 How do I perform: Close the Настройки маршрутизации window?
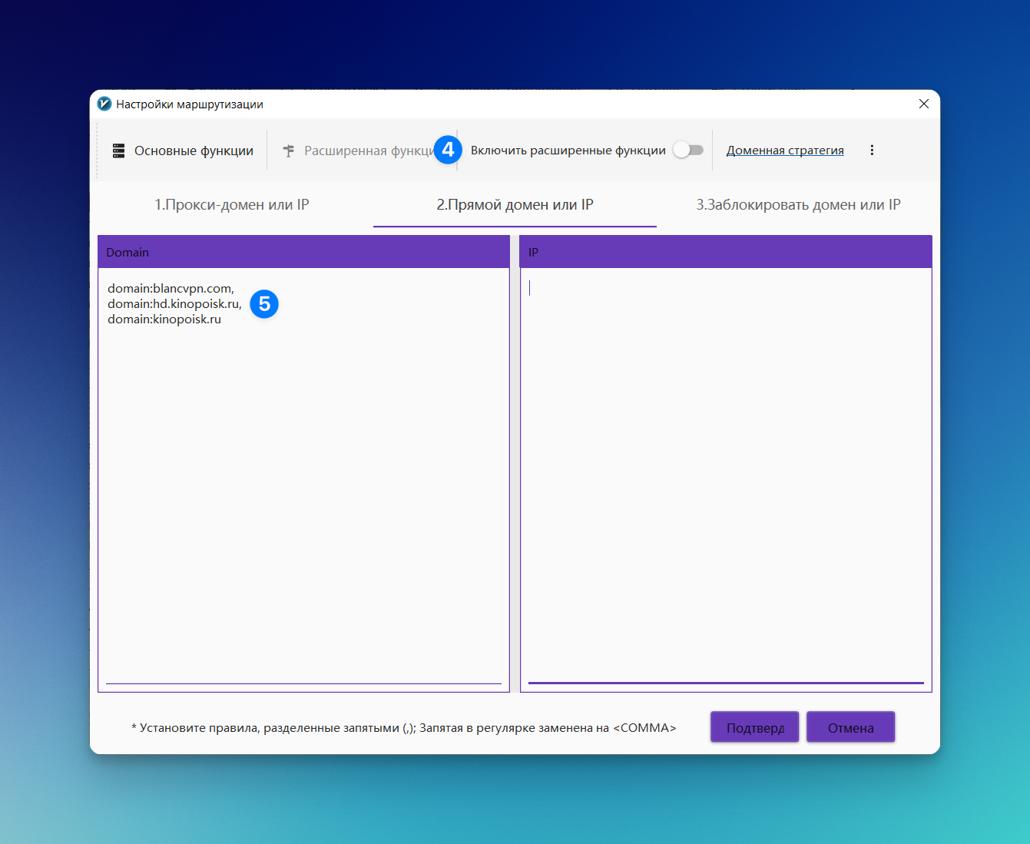[x=924, y=104]
